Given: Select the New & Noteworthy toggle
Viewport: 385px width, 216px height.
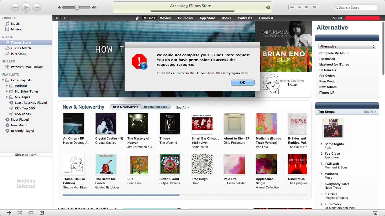Looking at the screenshot, I should pos(125,107).
